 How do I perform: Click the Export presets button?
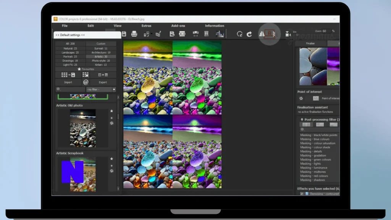coord(103,82)
